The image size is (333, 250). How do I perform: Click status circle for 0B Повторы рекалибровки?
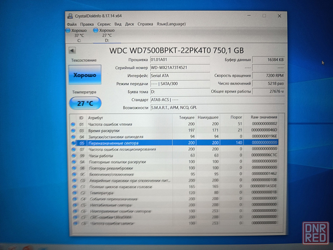click(x=74, y=168)
